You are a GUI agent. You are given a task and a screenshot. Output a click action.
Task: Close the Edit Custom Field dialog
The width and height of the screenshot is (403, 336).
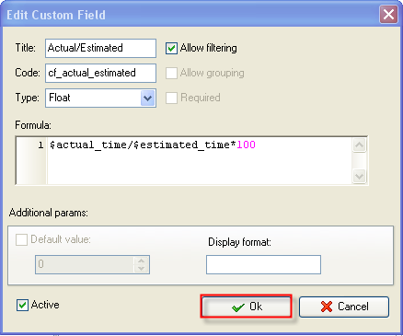pos(388,15)
